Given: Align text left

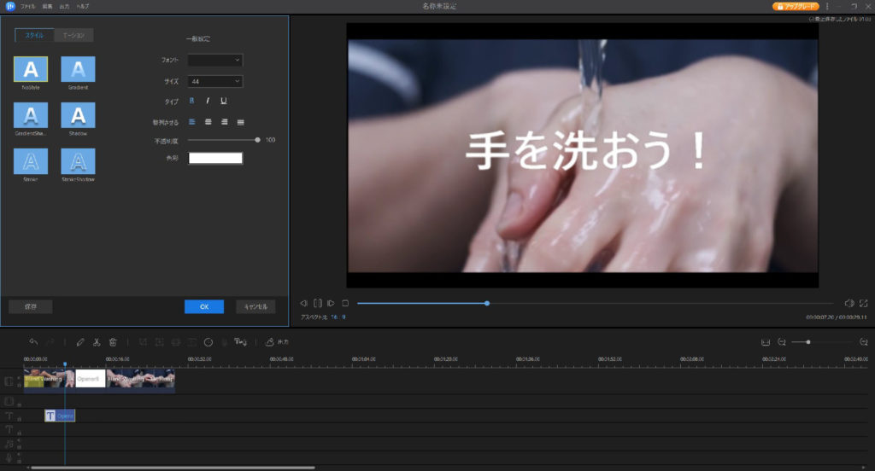Looking at the screenshot, I should (192, 121).
